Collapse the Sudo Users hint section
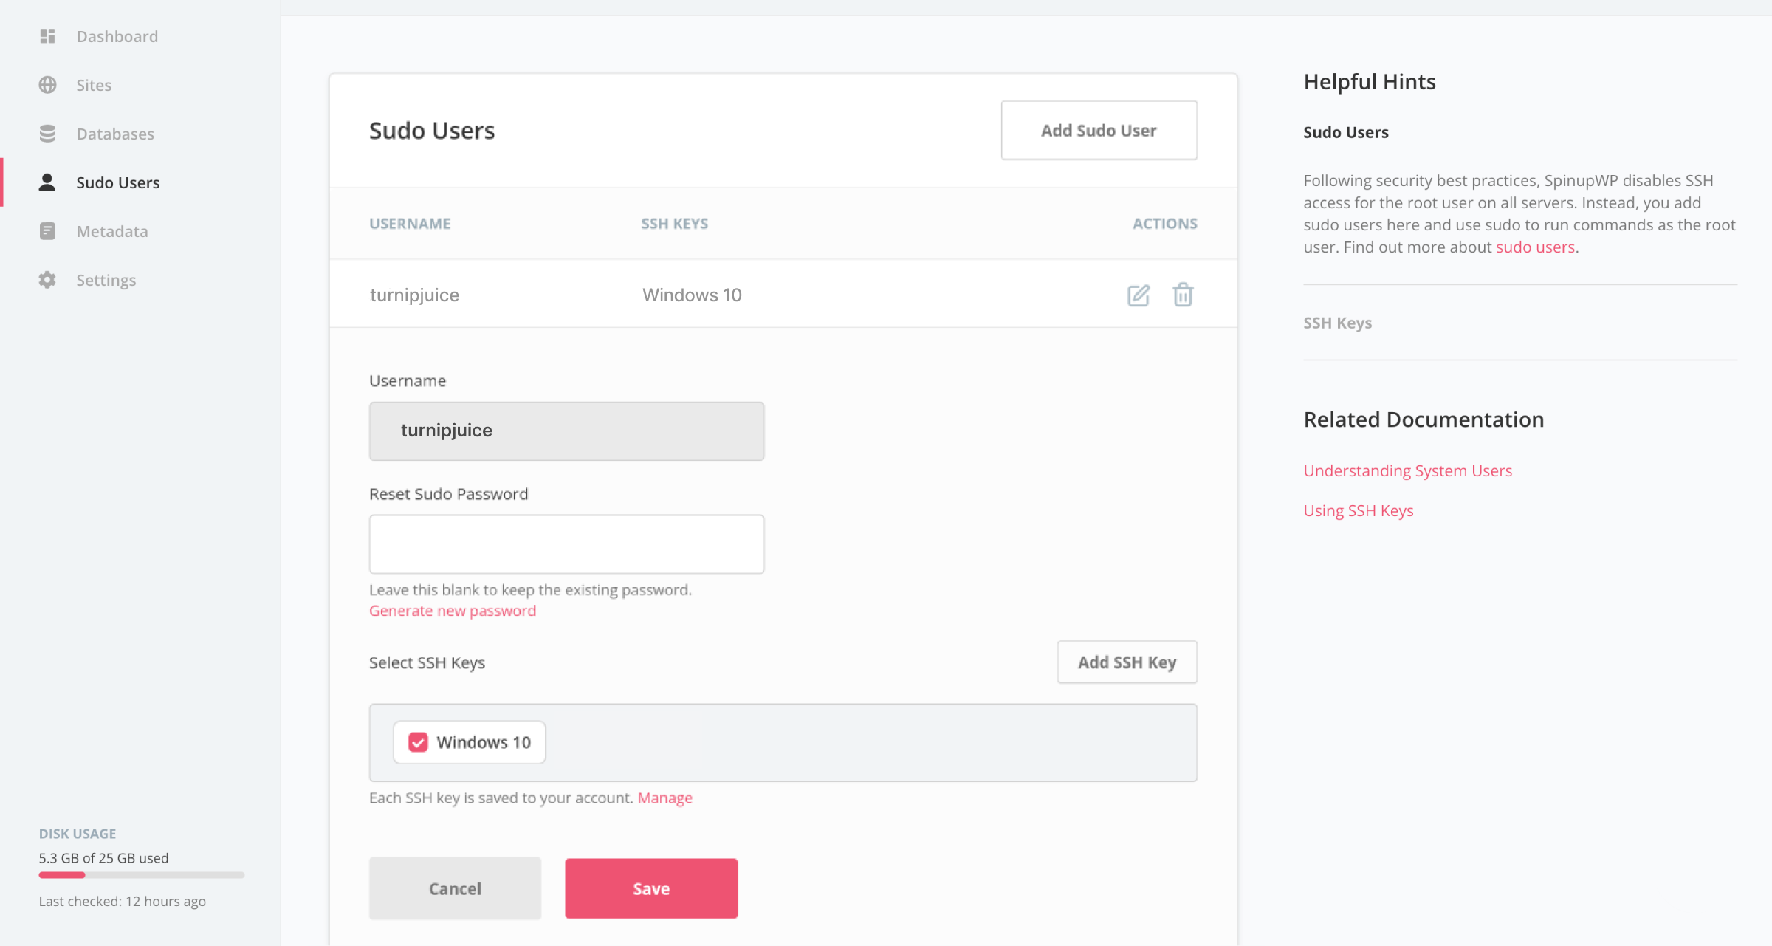 tap(1345, 132)
